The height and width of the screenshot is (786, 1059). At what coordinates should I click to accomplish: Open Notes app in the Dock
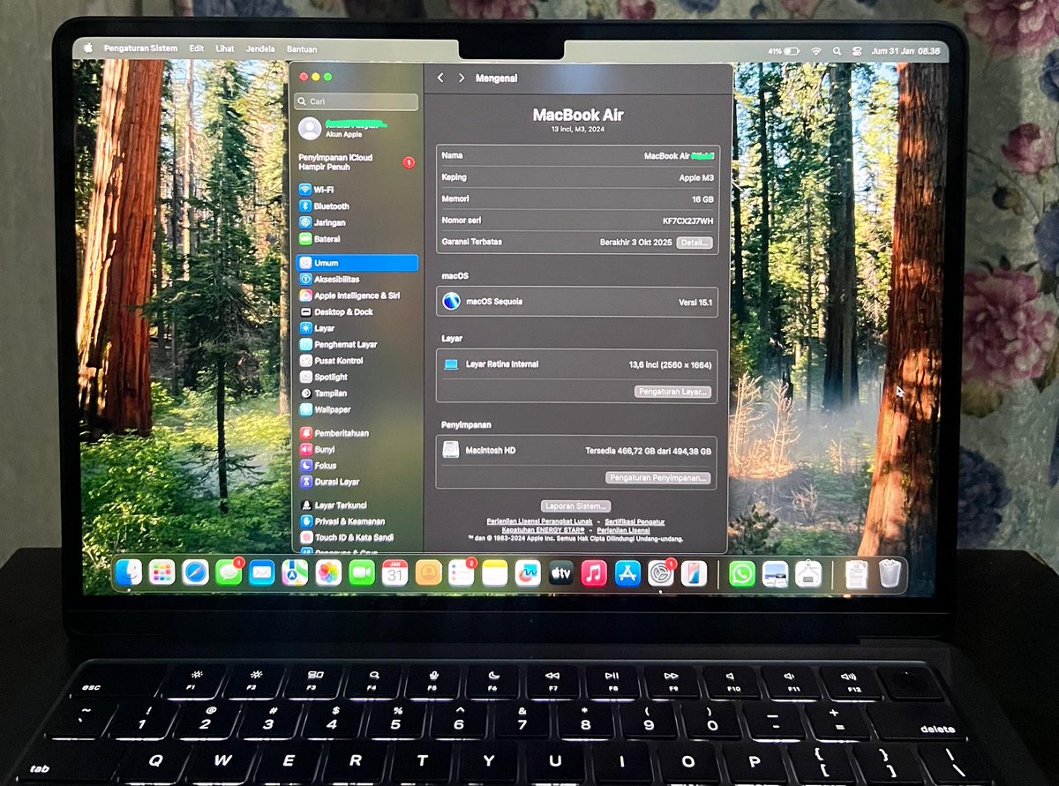click(x=495, y=573)
